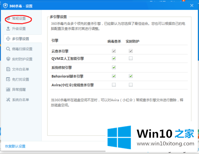Click the upload arrow icon beside 升级设置

click(8, 28)
